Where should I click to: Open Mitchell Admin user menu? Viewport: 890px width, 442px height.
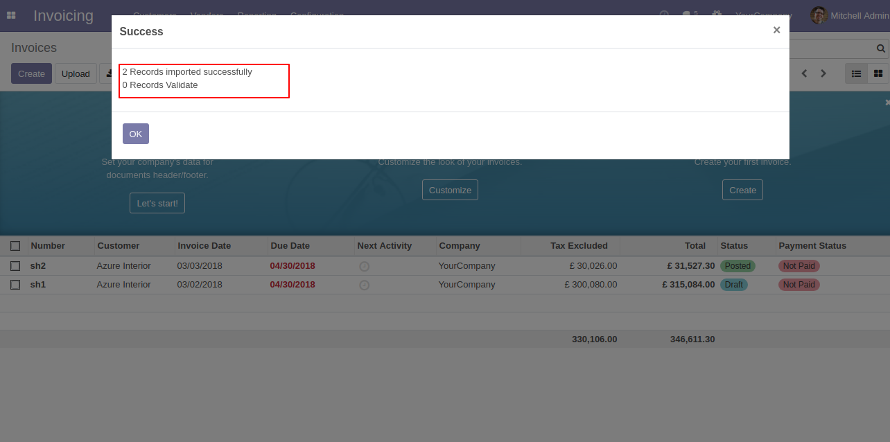point(849,15)
